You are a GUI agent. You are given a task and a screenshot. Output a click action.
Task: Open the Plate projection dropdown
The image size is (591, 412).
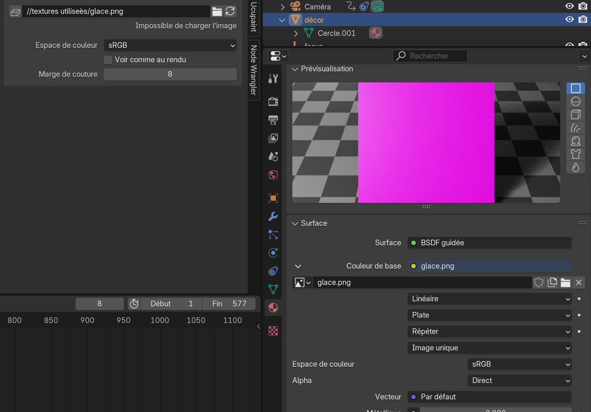pos(490,315)
